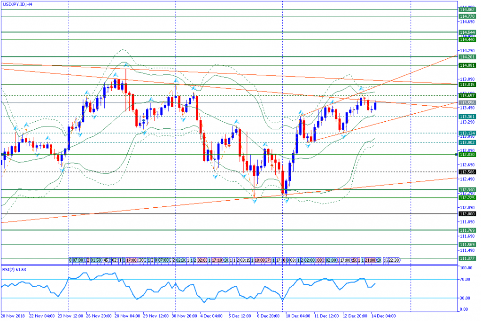481x321 pixels.
Task: Click the pink 21:00 event marker
Action: coord(371,260)
